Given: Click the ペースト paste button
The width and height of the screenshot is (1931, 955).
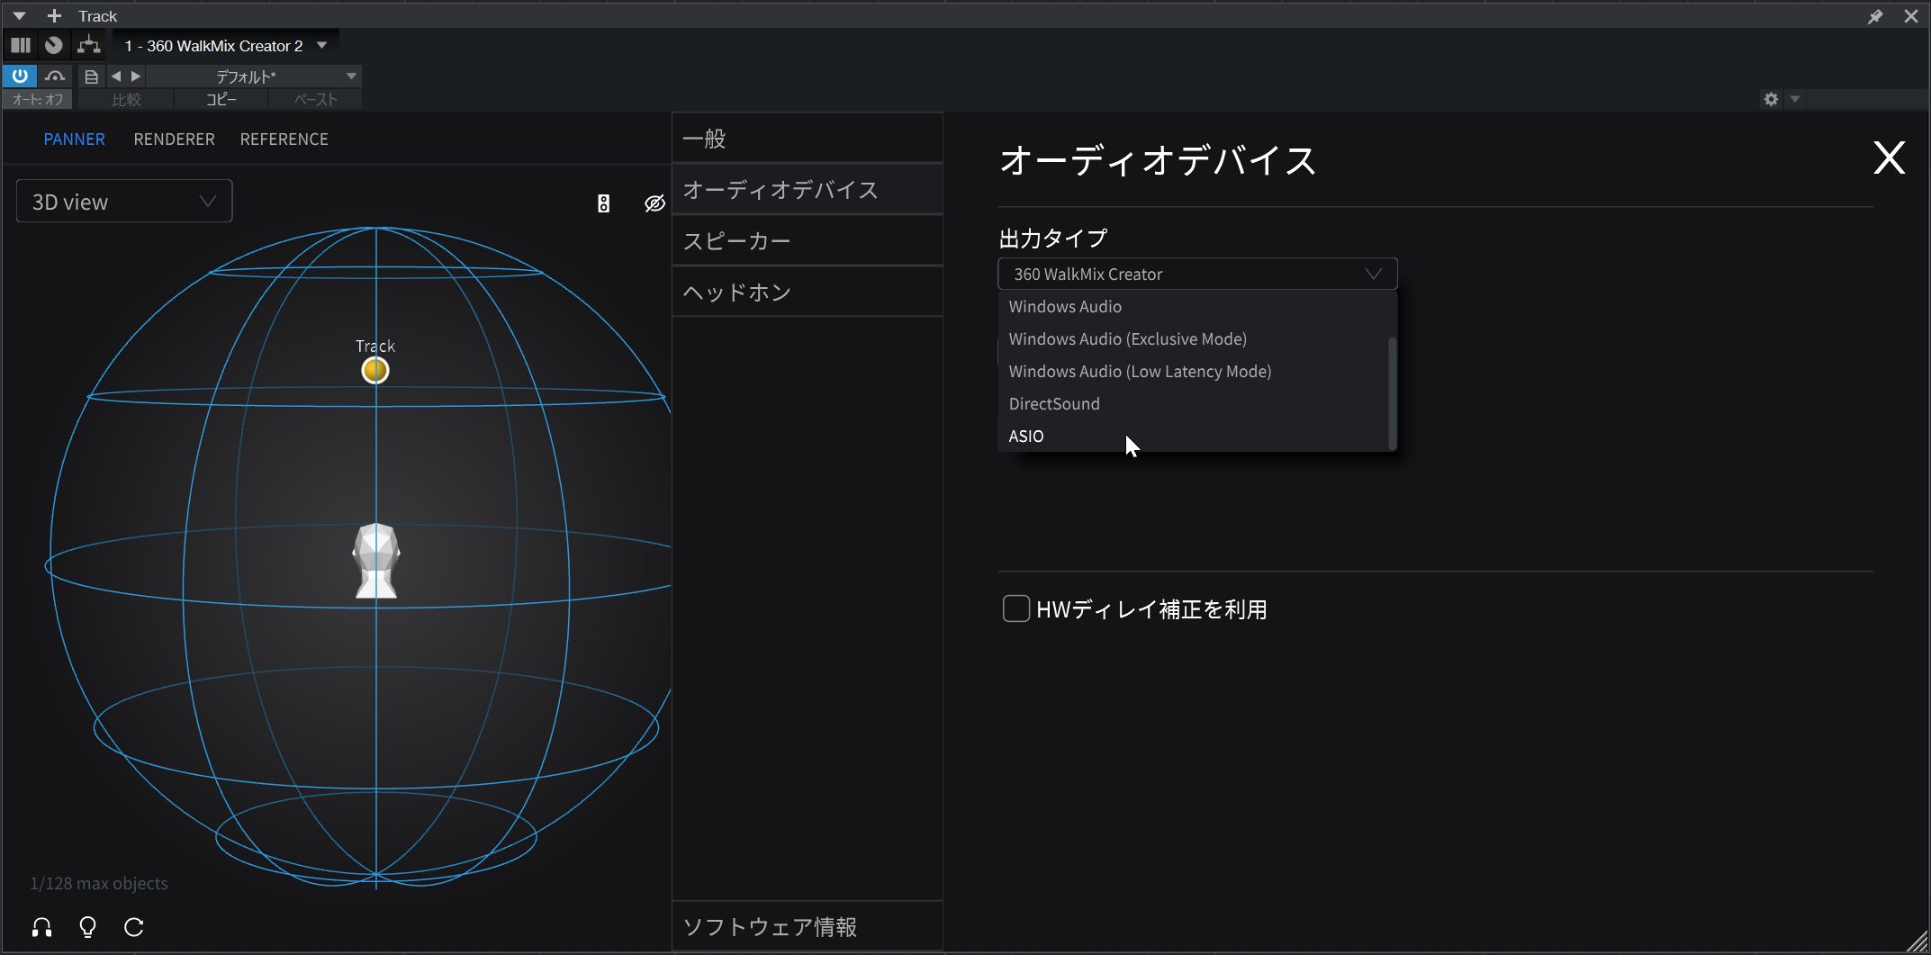Looking at the screenshot, I should tap(315, 100).
